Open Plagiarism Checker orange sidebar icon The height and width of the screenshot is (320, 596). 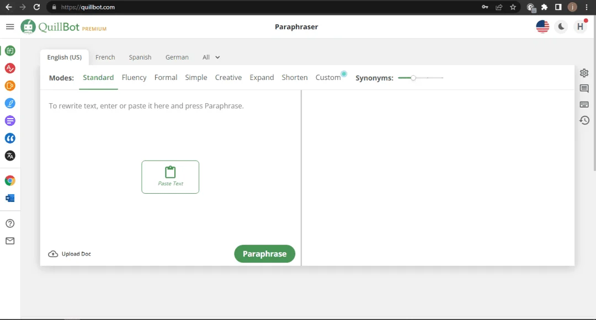pos(10,86)
